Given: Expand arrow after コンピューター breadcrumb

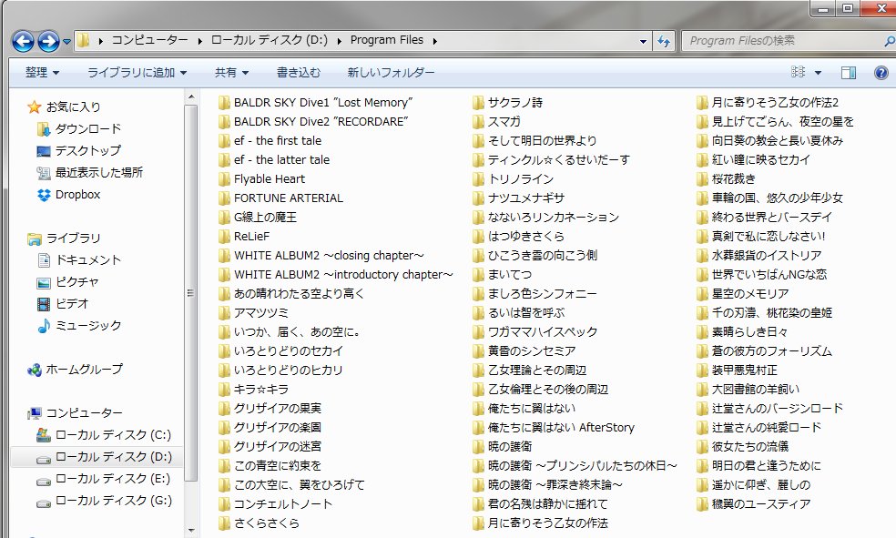Looking at the screenshot, I should click(200, 41).
